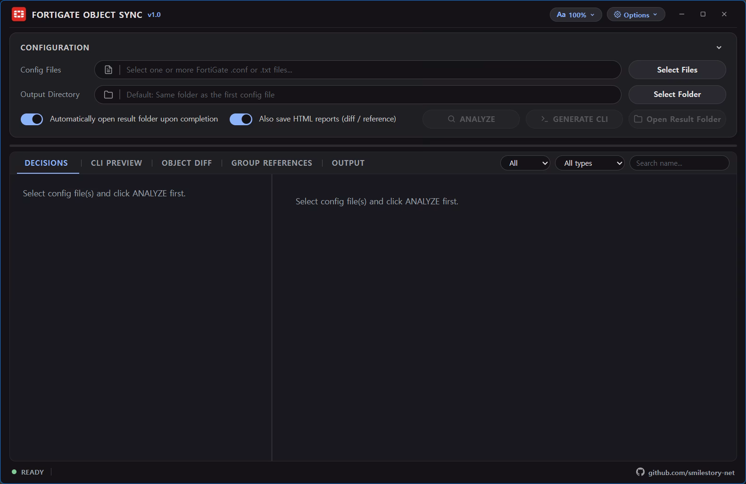Viewport: 746px width, 484px height.
Task: Open the Aa 100% font scale dropdown
Action: click(576, 15)
